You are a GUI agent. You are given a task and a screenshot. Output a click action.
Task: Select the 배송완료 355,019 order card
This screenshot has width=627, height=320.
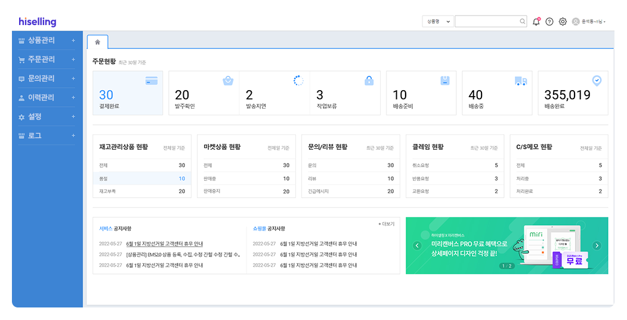[573, 93]
